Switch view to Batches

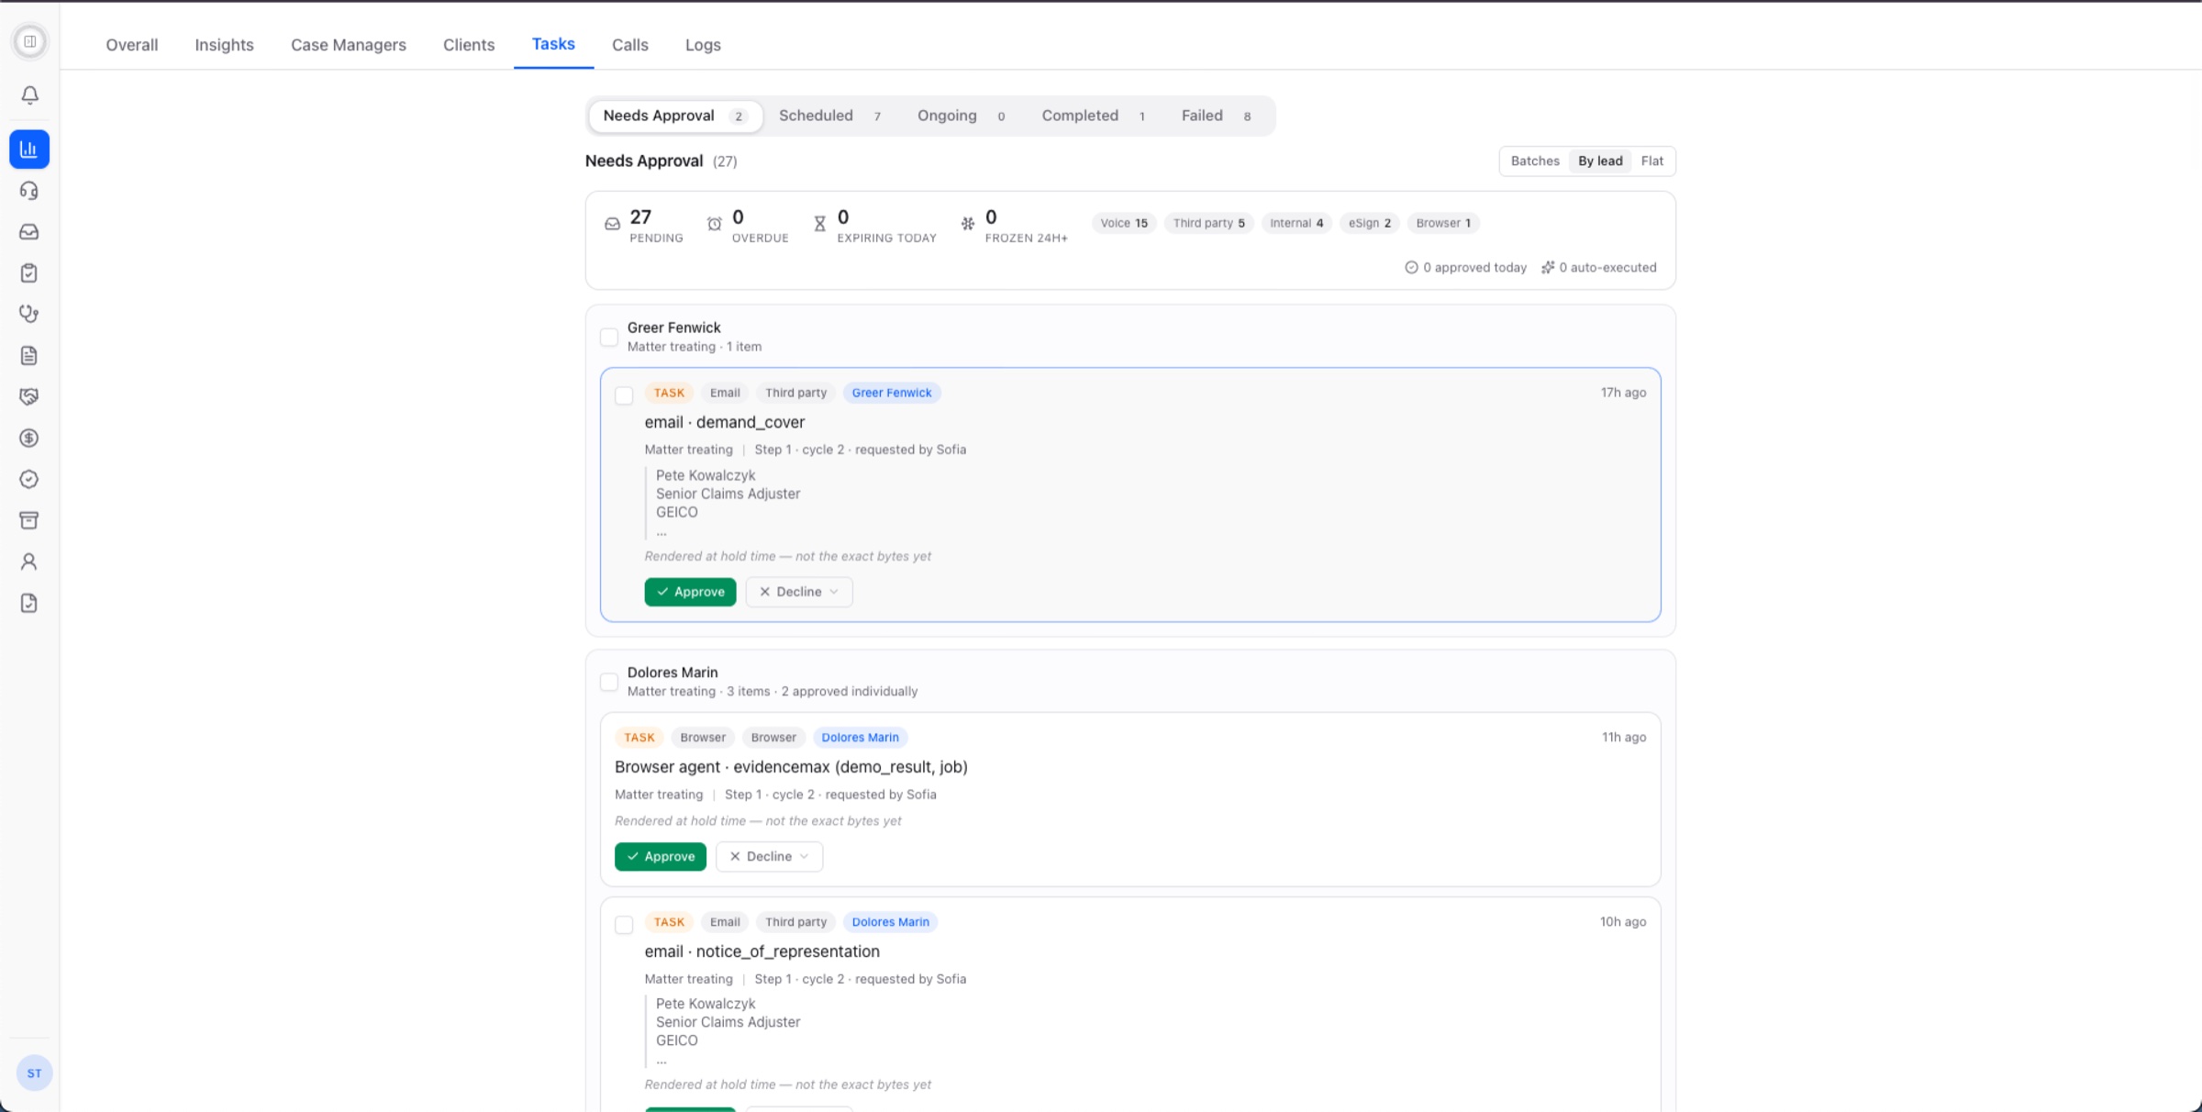pos(1535,161)
